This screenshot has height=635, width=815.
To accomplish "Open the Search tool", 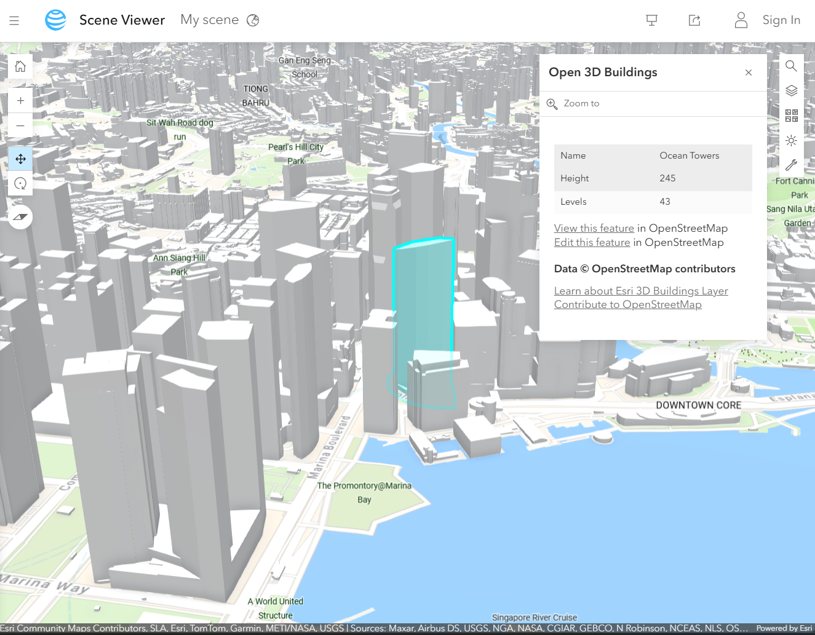I will pos(792,66).
